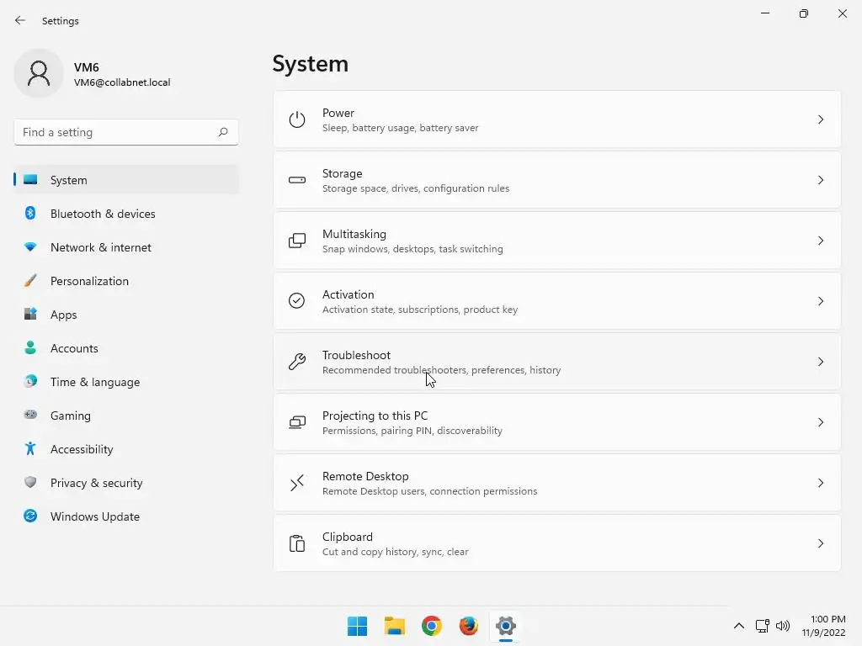Screen dimensions: 862x646
Task: Open Privacy & security category
Action: point(126,483)
